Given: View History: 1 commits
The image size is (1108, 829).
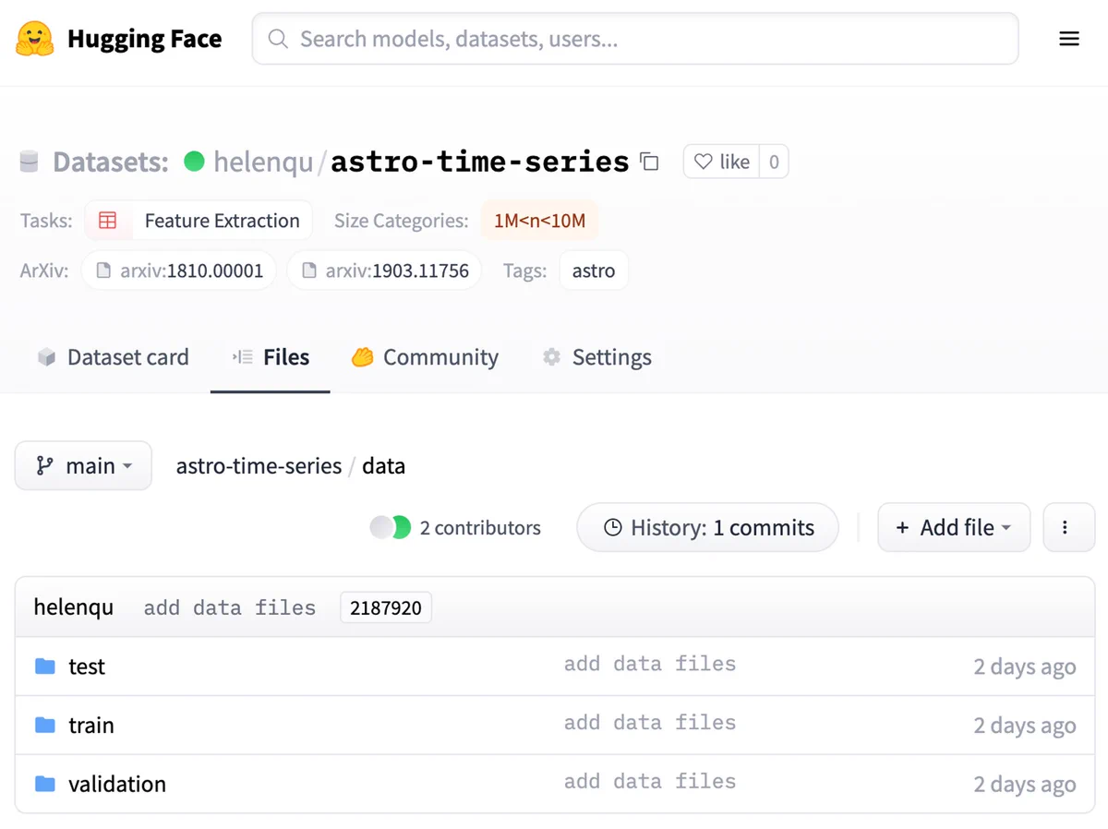Looking at the screenshot, I should [x=708, y=527].
